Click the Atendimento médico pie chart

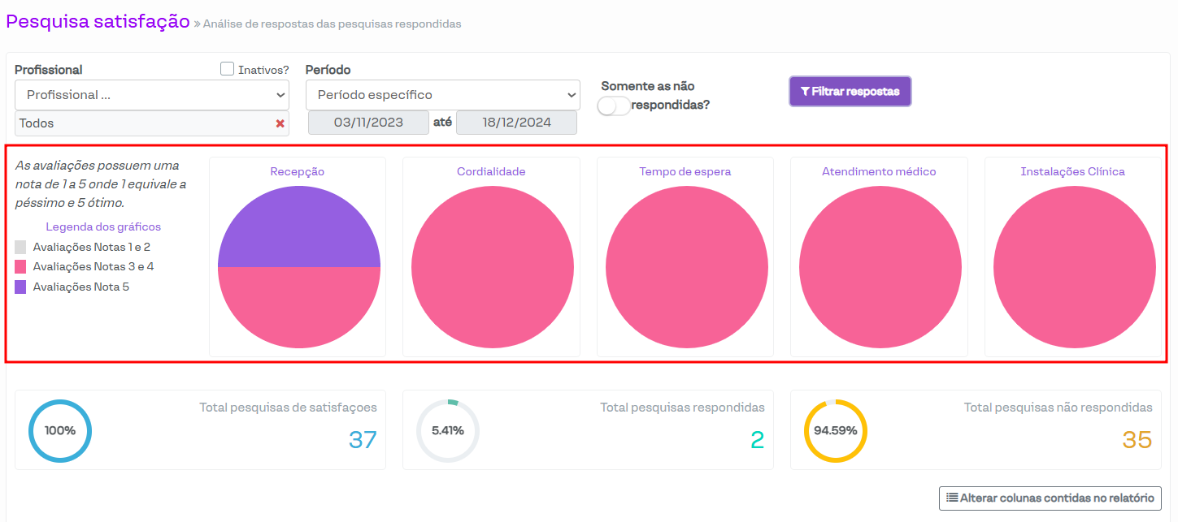pyautogui.click(x=880, y=267)
